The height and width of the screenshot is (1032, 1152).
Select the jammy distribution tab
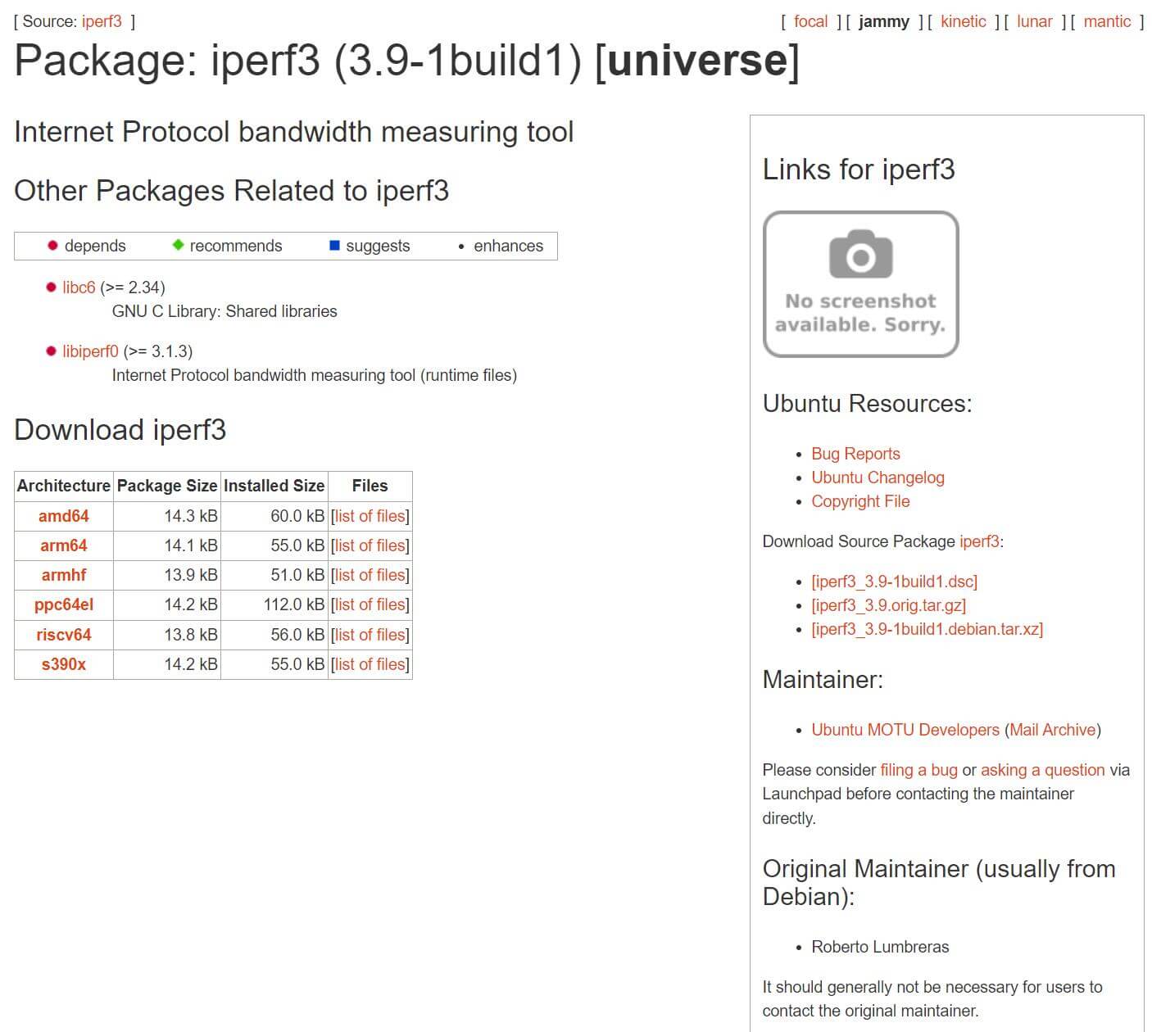pyautogui.click(x=883, y=21)
